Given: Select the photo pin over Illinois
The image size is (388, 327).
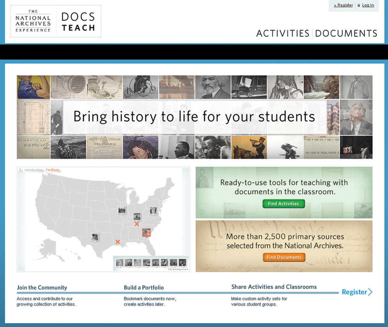Looking at the screenshot, I should 122,210.
